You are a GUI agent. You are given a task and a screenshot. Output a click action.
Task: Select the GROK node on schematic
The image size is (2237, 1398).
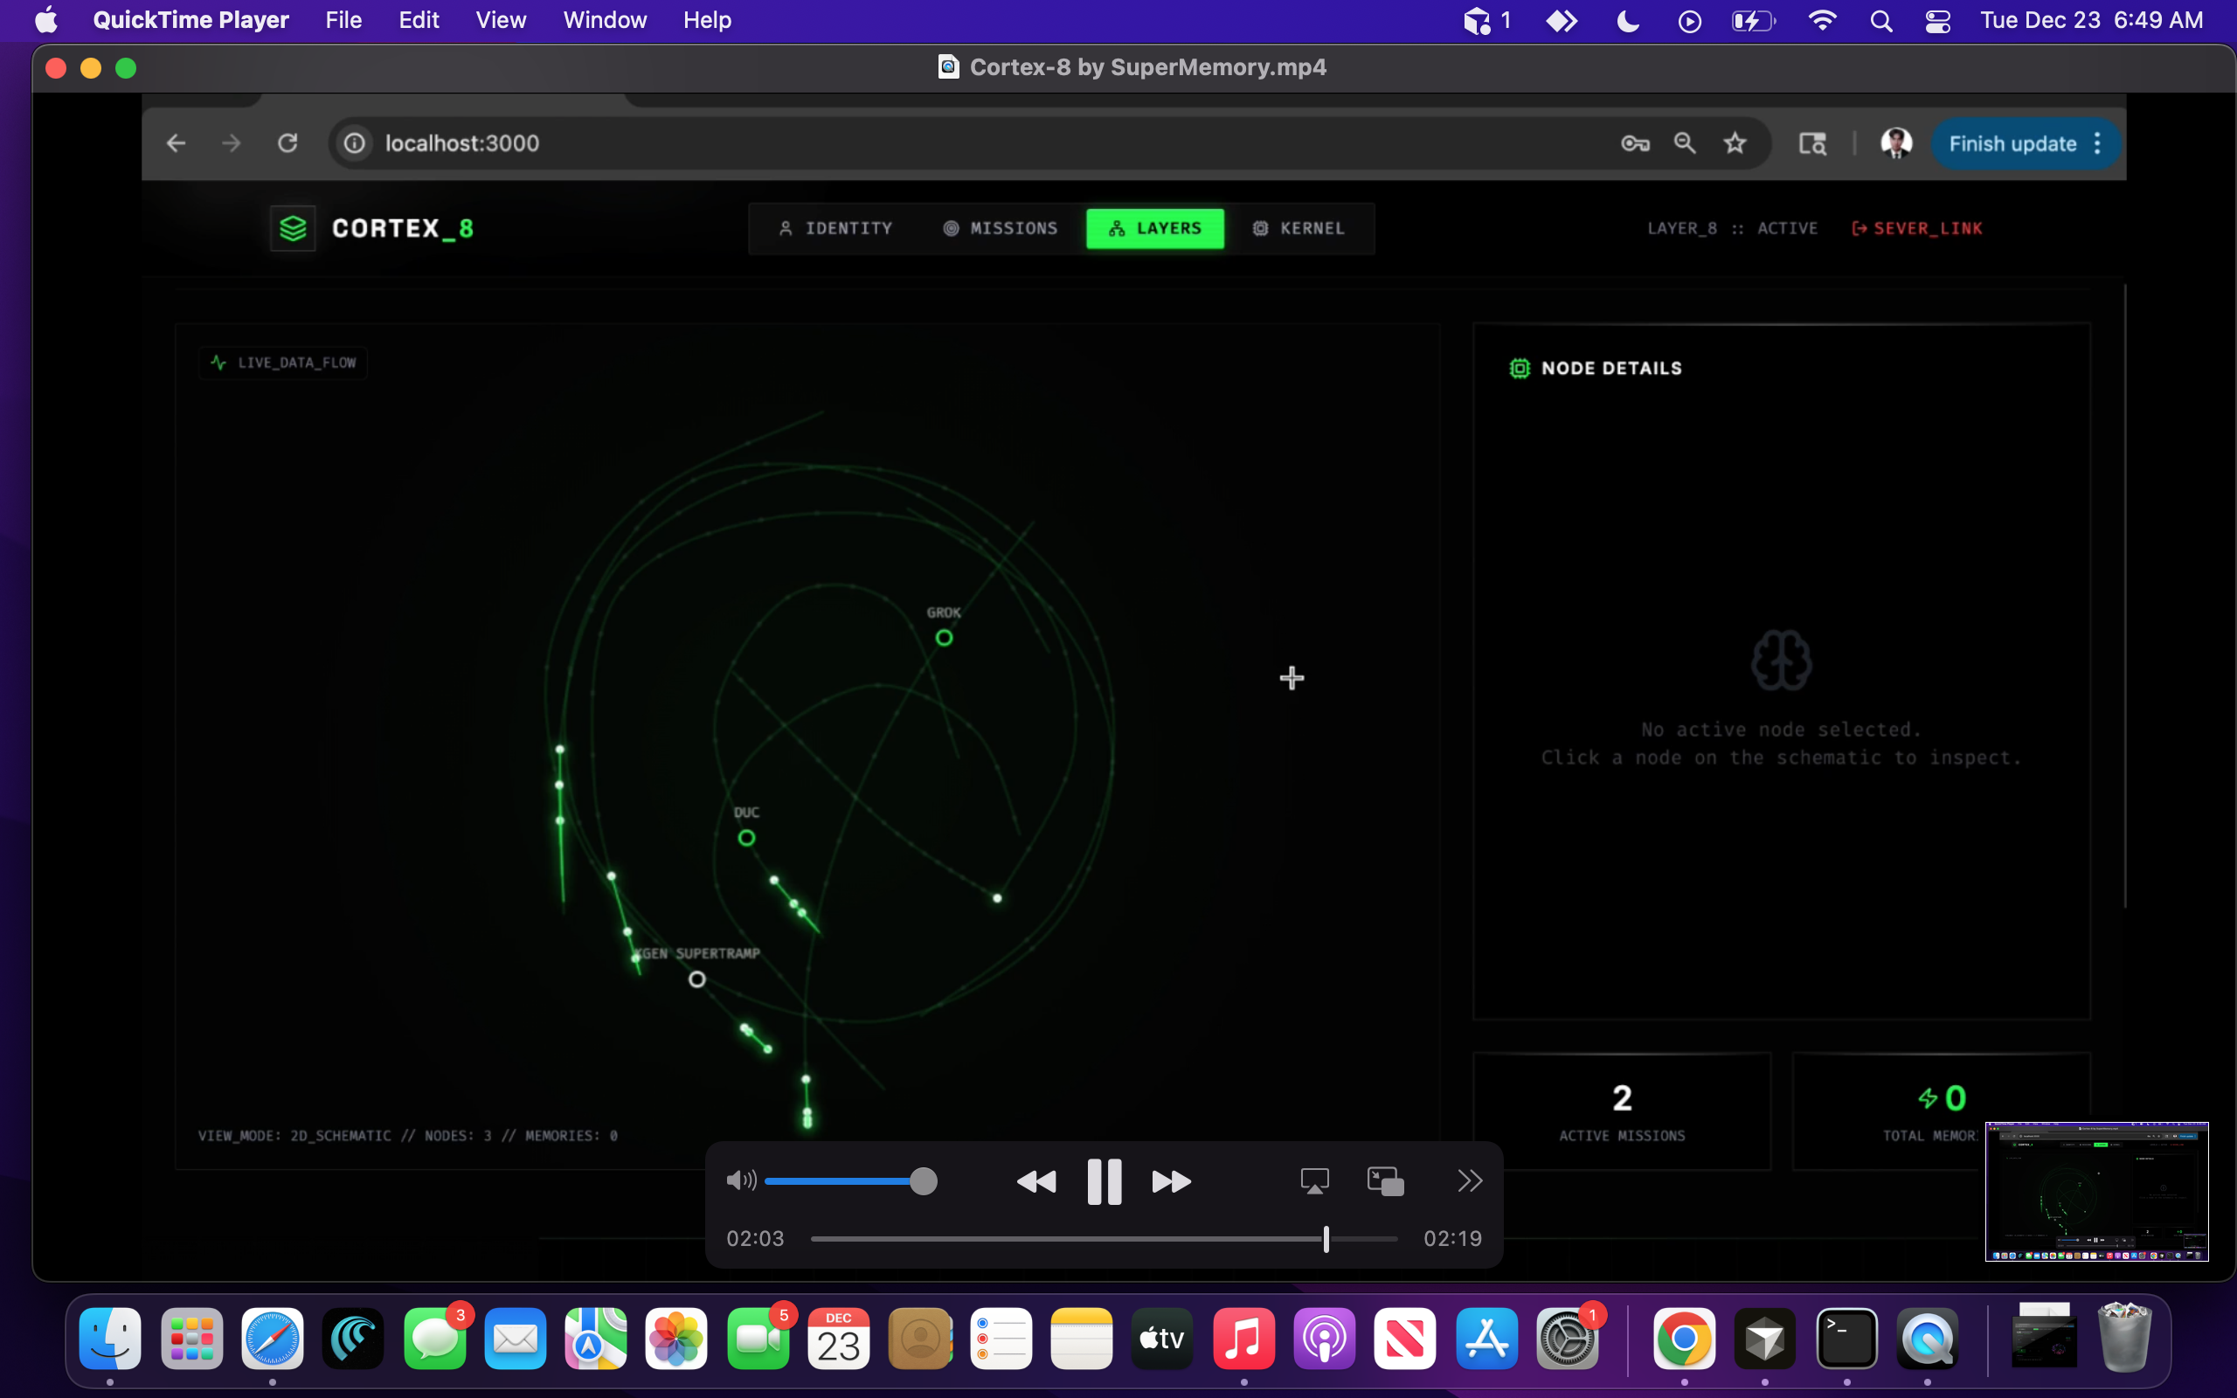click(944, 638)
